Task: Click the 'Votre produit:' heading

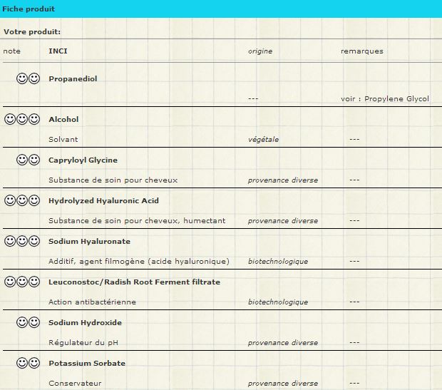Action: click(32, 32)
